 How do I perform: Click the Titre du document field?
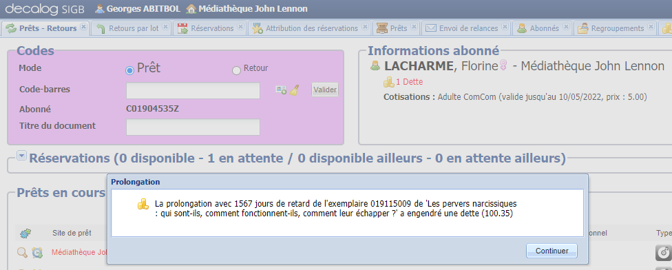[x=193, y=127]
